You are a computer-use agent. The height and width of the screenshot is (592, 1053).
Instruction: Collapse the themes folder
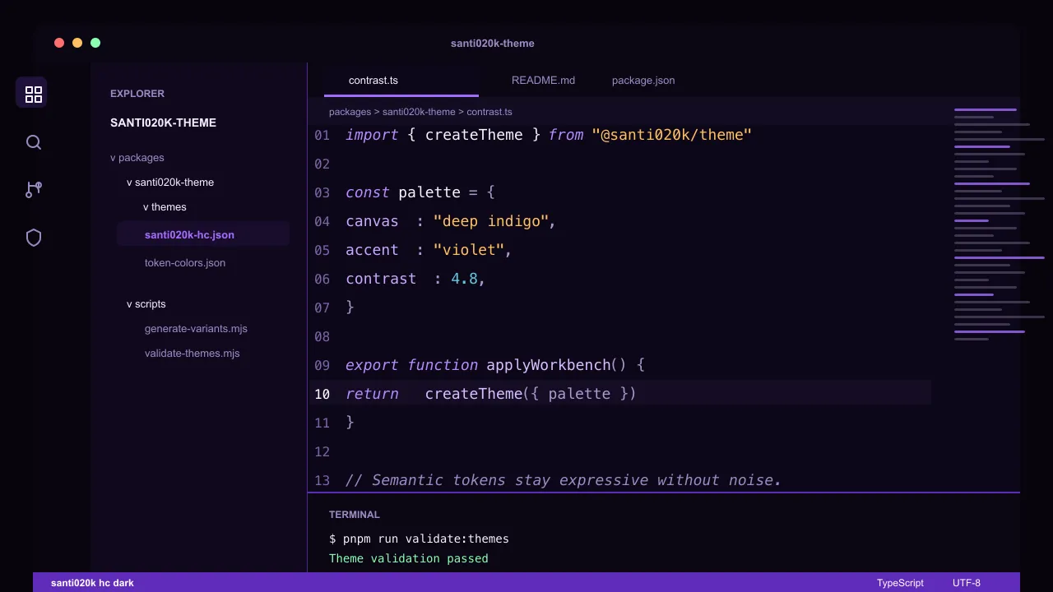(165, 206)
